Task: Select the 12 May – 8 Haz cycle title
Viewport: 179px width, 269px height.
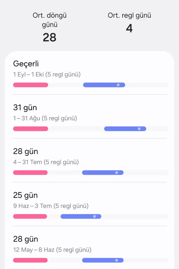Action: pos(25,239)
